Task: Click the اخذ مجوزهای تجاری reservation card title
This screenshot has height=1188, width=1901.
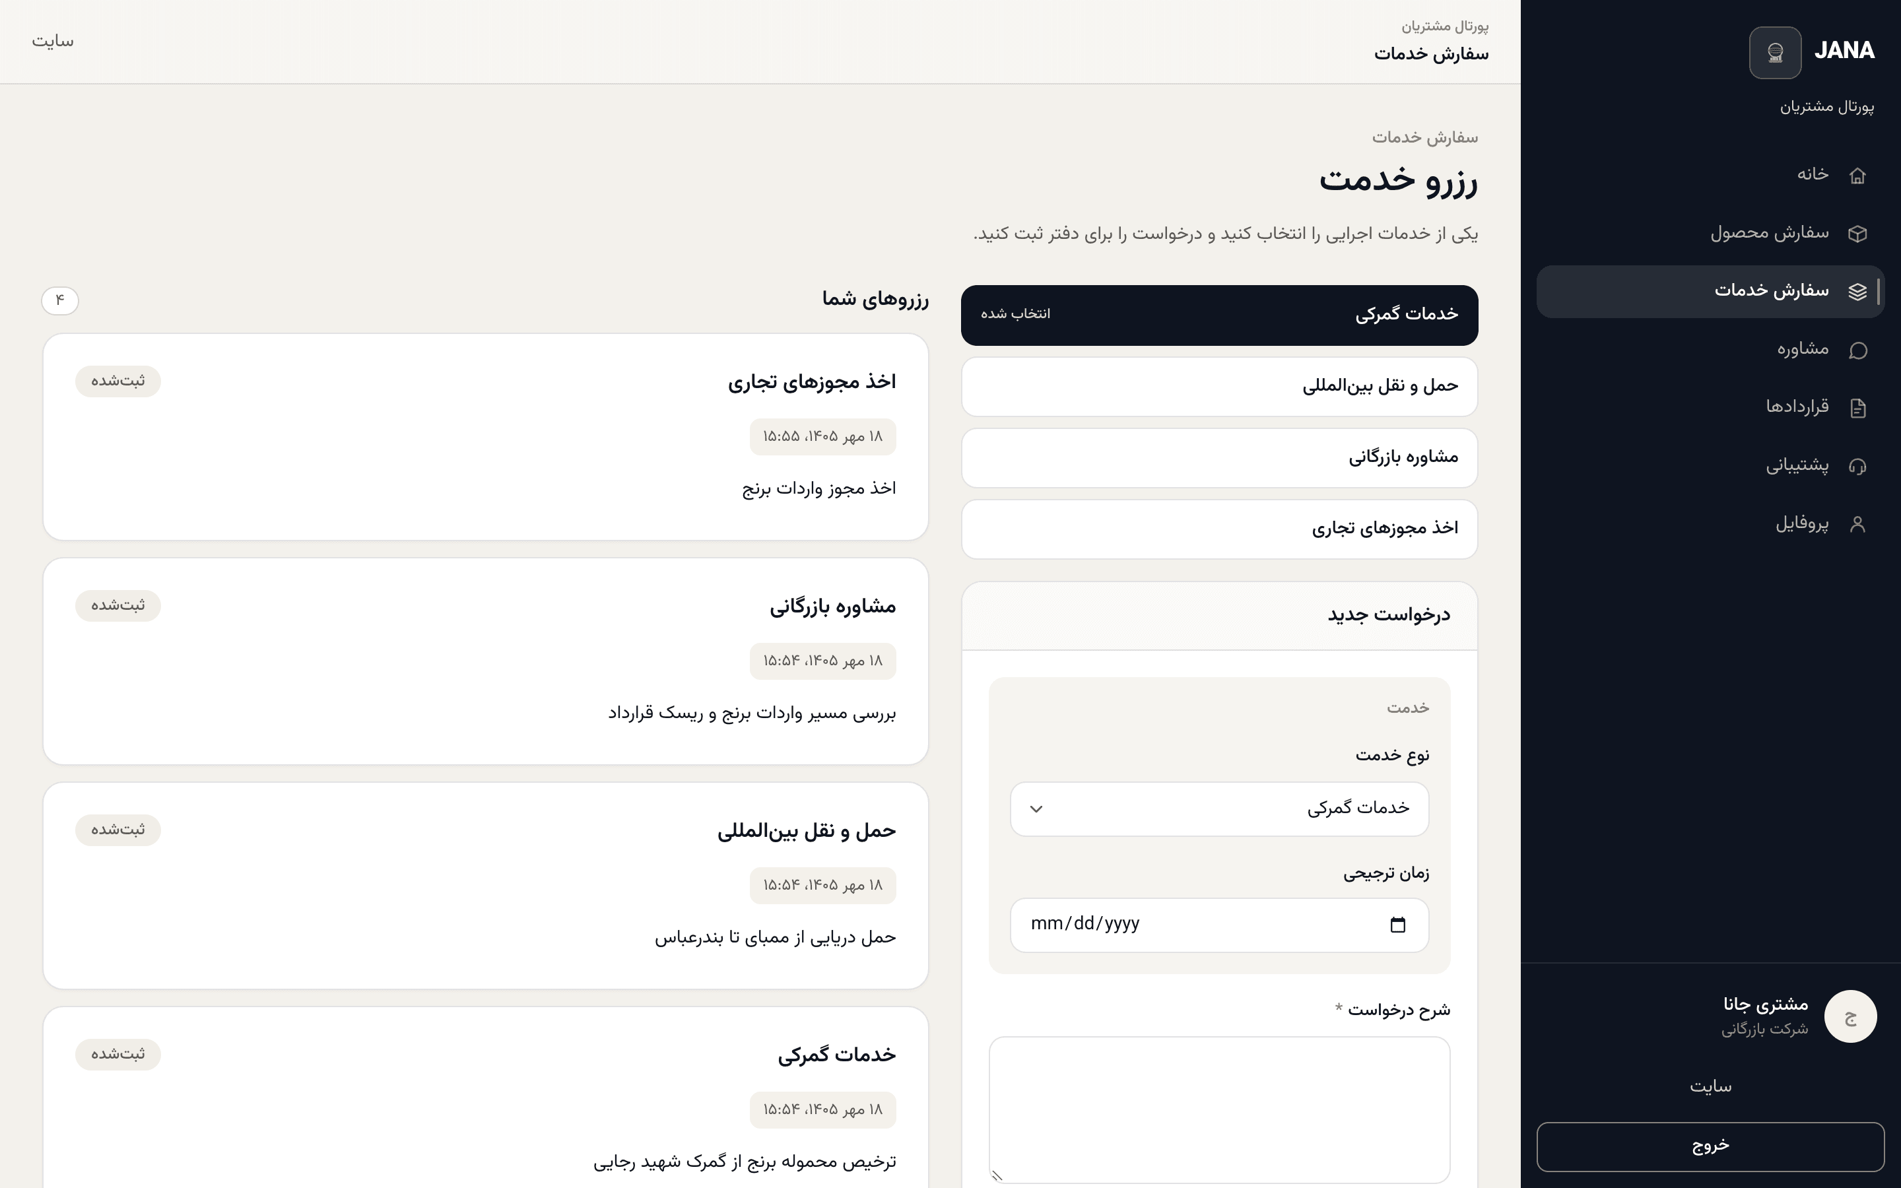Action: coord(811,382)
